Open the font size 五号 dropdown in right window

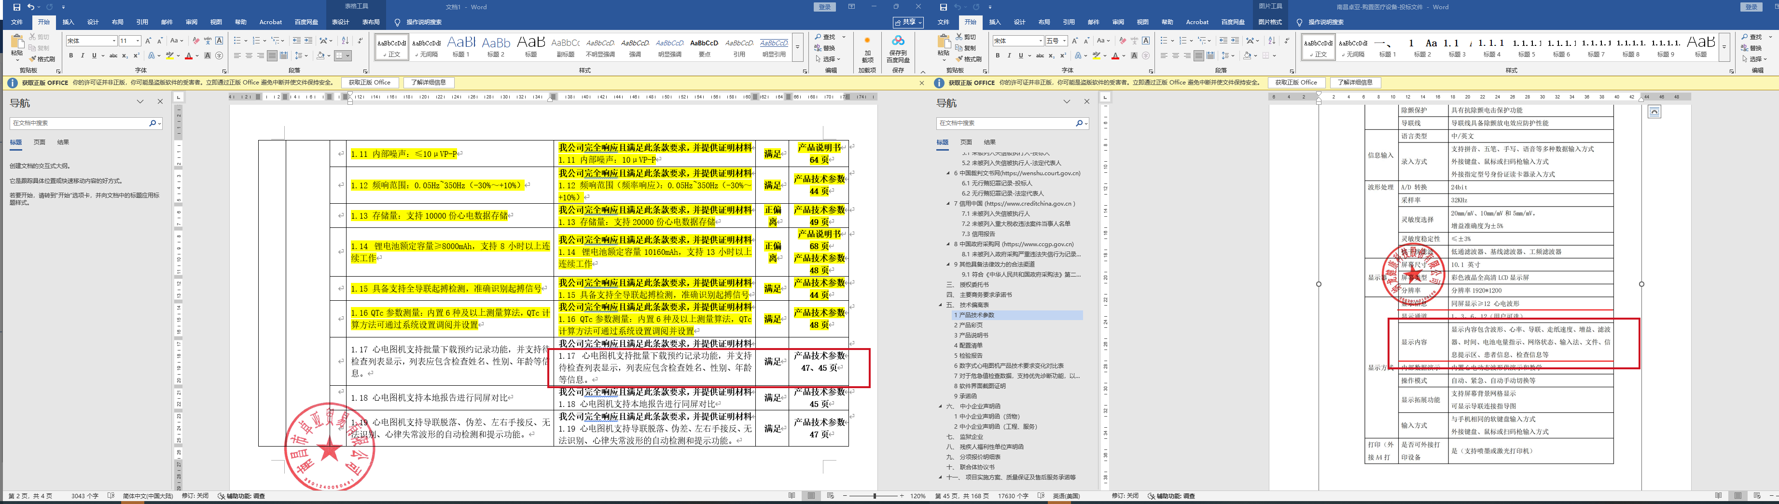point(1065,41)
